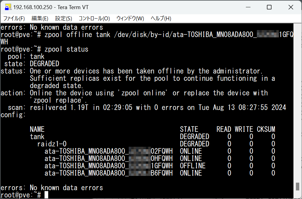Open the 編集(E) menu
Image resolution: width=302 pixels, height=199 pixels.
tap(40, 19)
